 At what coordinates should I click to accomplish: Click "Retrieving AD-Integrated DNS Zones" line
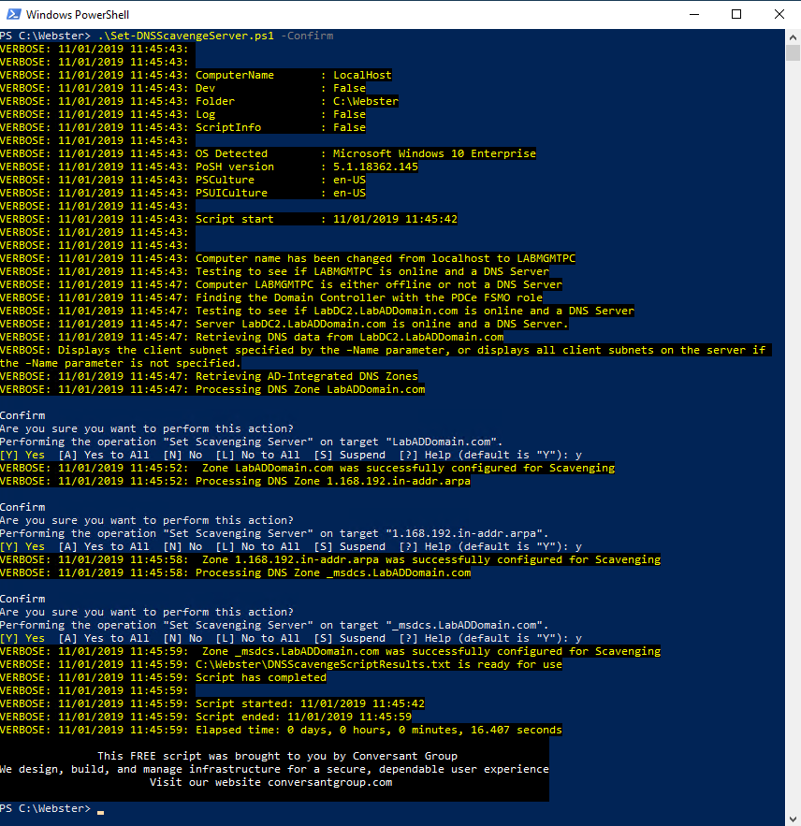coord(306,376)
